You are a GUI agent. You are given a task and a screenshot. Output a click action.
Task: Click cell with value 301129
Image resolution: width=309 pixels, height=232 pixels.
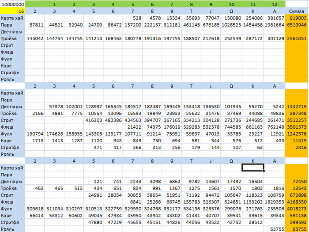tap(275, 38)
